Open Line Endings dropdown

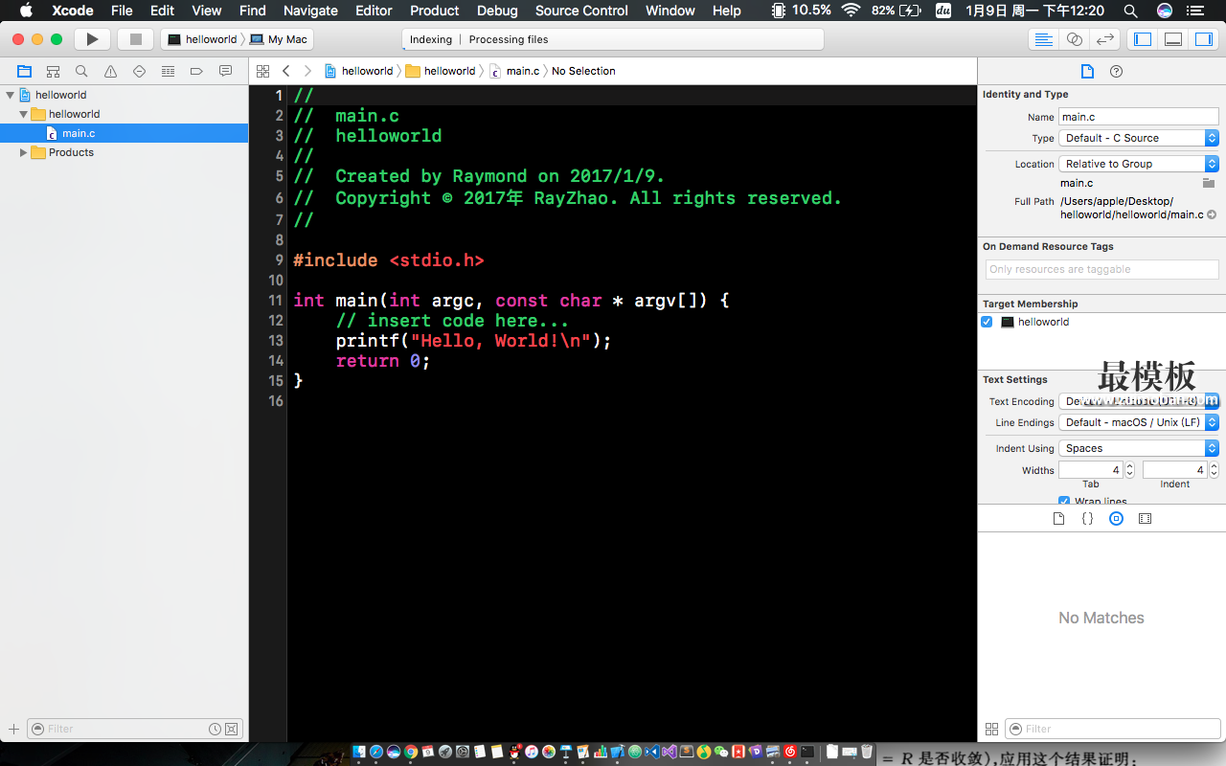tap(1139, 422)
